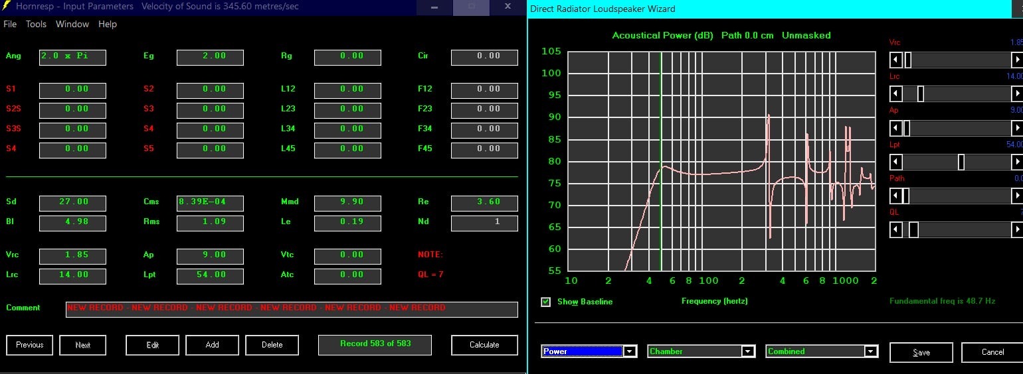Click the Vrc slider thumb
Screen dimensions: 1023x374
(x=907, y=60)
